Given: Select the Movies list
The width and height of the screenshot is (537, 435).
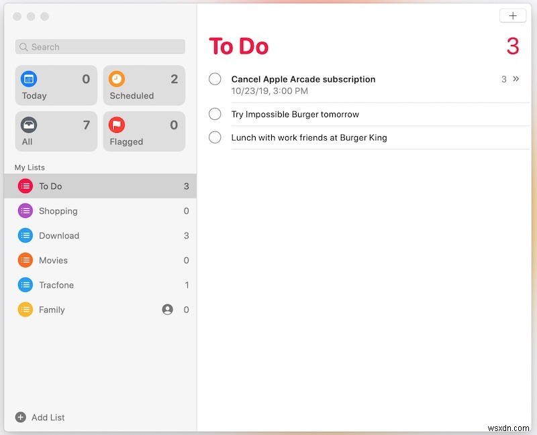Looking at the screenshot, I should pyautogui.click(x=100, y=260).
